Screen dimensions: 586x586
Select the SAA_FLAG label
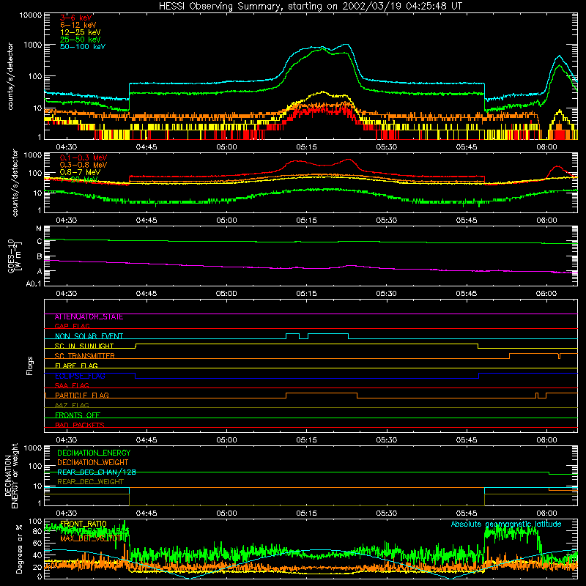tap(72, 386)
